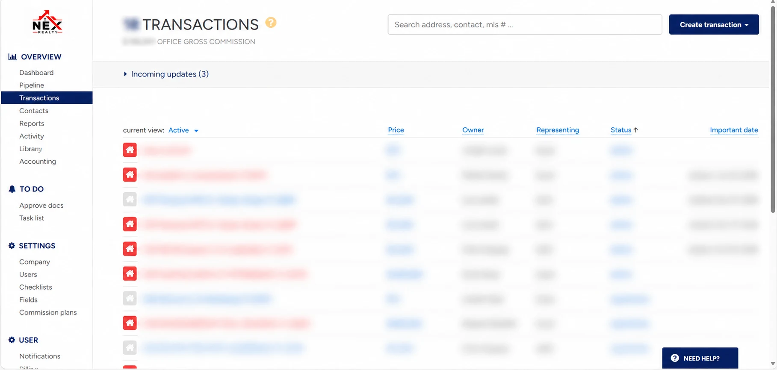
Task: Click the page's vertical scrollbar thumb
Action: click(x=773, y=109)
